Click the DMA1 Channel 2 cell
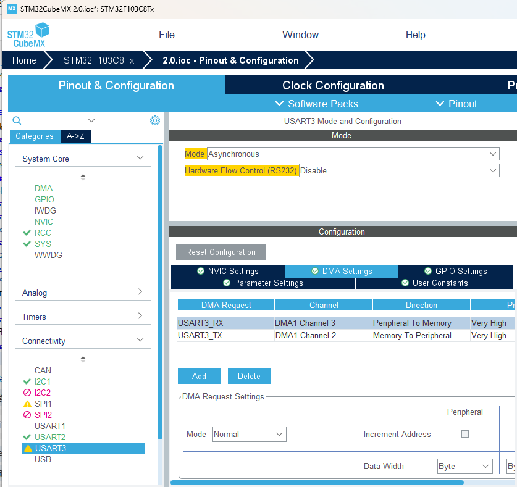 pos(323,335)
